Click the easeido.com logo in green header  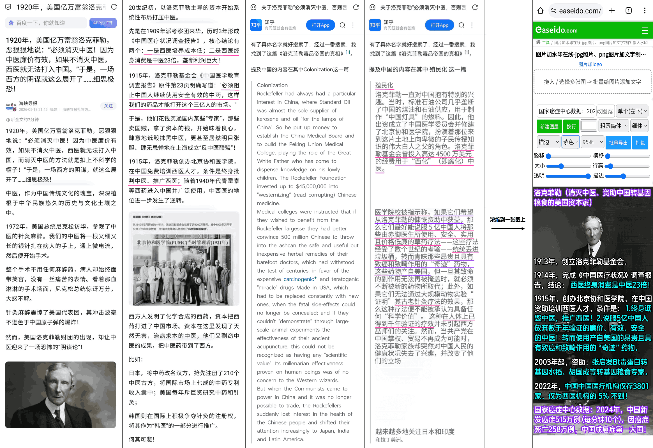click(x=556, y=30)
